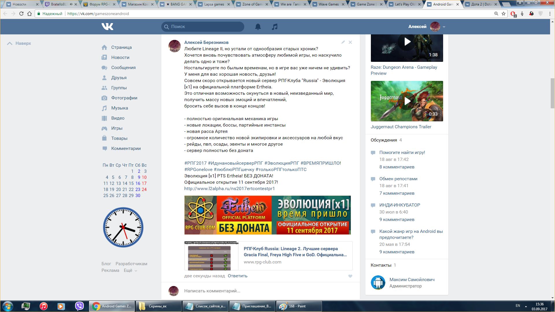Focus the Поиск search field
555x312 pixels.
tap(203, 27)
